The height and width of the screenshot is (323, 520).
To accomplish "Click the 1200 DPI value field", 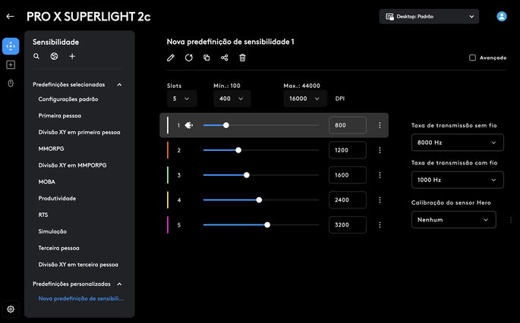I will (x=348, y=150).
